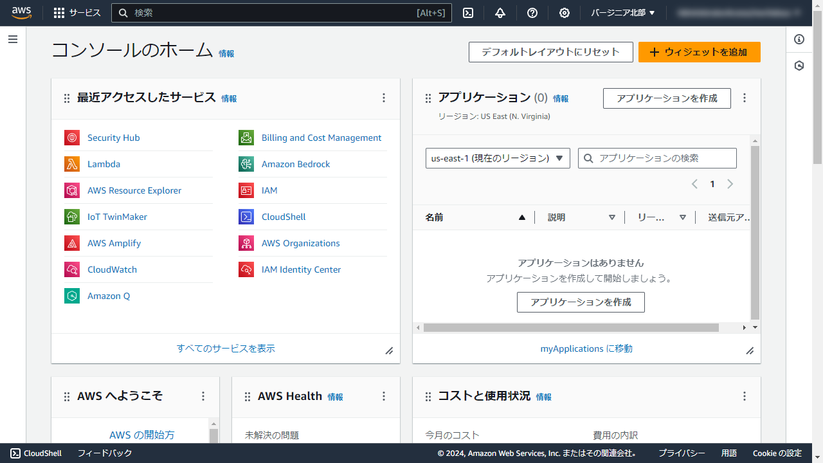Open the services grid menu
Viewport: 823px width, 463px height.
click(x=59, y=13)
